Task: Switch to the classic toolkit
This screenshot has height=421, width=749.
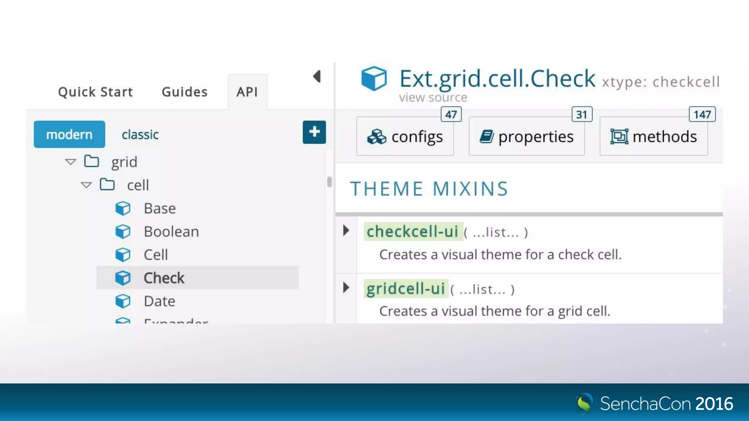Action: click(x=140, y=134)
